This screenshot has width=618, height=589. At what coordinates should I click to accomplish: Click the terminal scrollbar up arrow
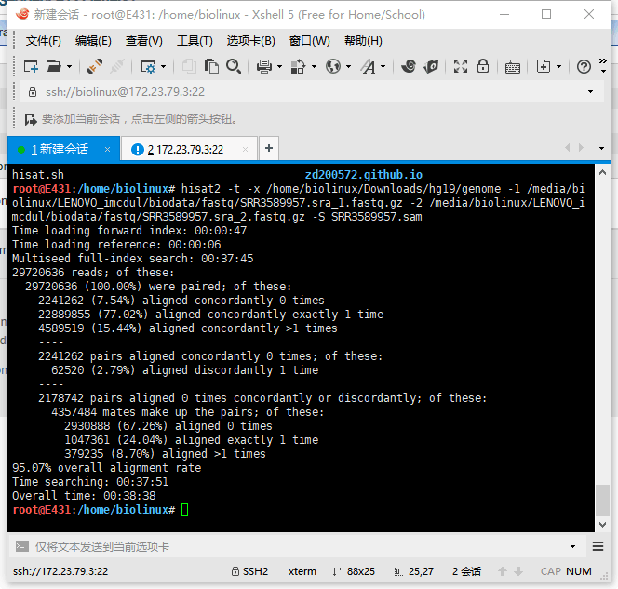pyautogui.click(x=602, y=172)
